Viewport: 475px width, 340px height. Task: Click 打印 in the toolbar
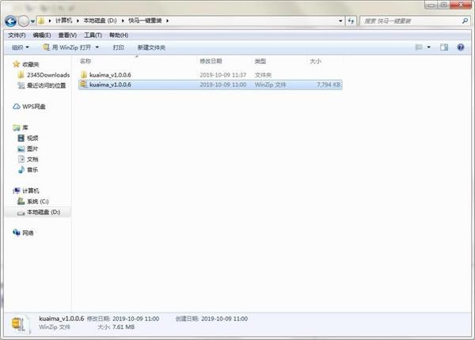coord(118,47)
